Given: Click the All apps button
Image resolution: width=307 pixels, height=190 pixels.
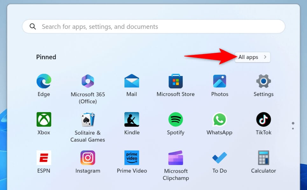Looking at the screenshot, I should 253,57.
